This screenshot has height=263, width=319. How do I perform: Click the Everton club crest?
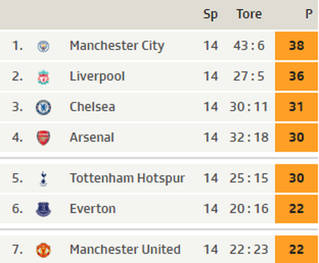43,209
